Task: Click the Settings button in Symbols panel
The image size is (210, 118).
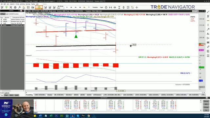Action: pos(3,14)
